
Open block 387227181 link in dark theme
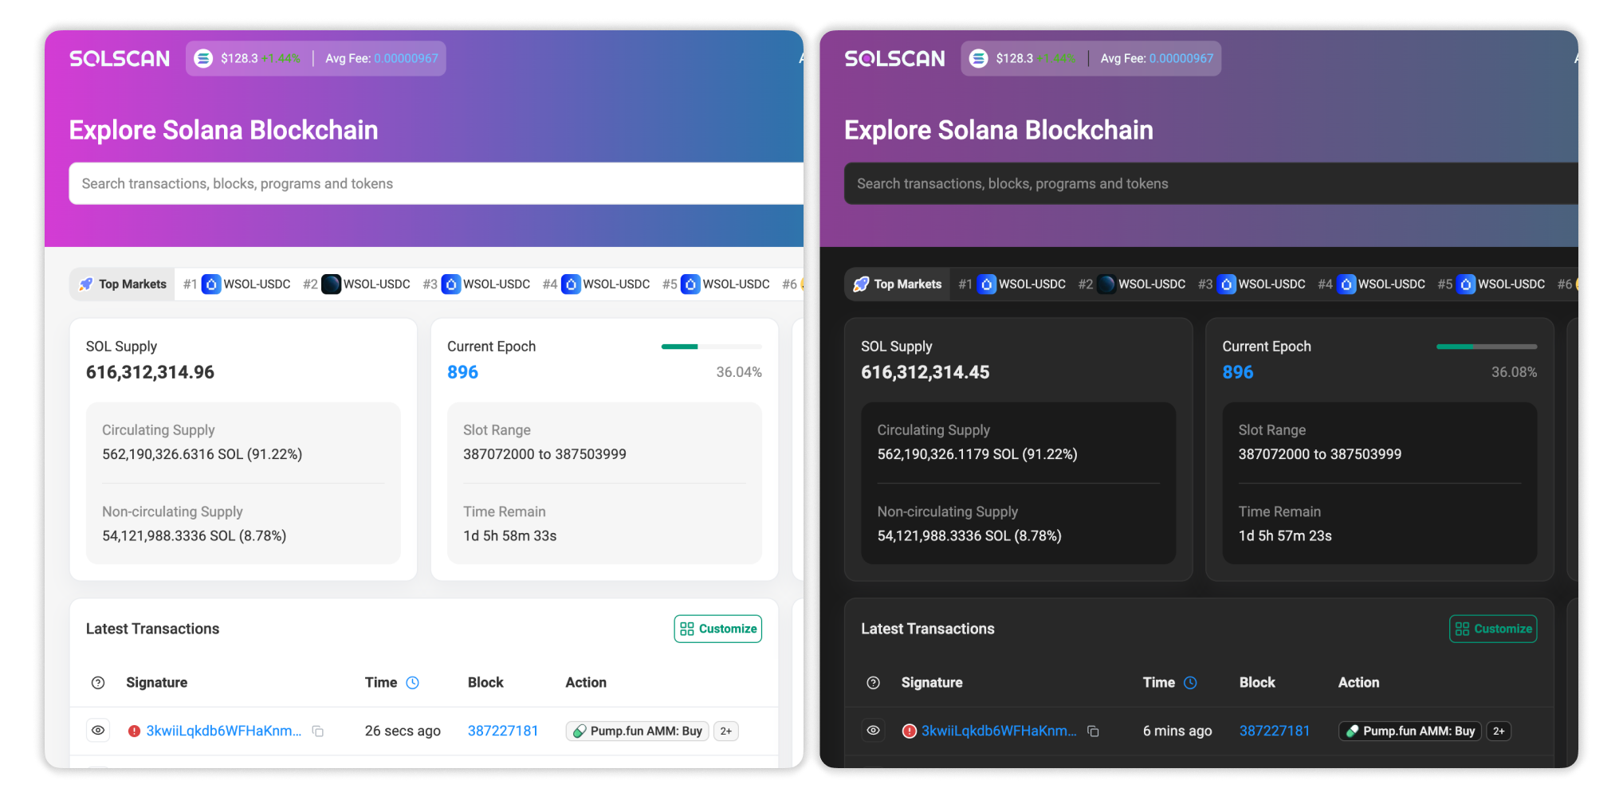[x=1274, y=731]
